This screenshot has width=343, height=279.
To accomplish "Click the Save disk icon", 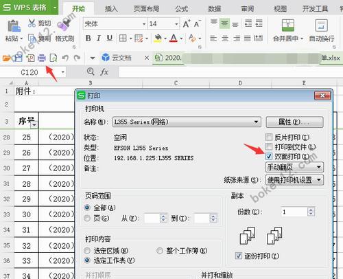I will coord(19,58).
